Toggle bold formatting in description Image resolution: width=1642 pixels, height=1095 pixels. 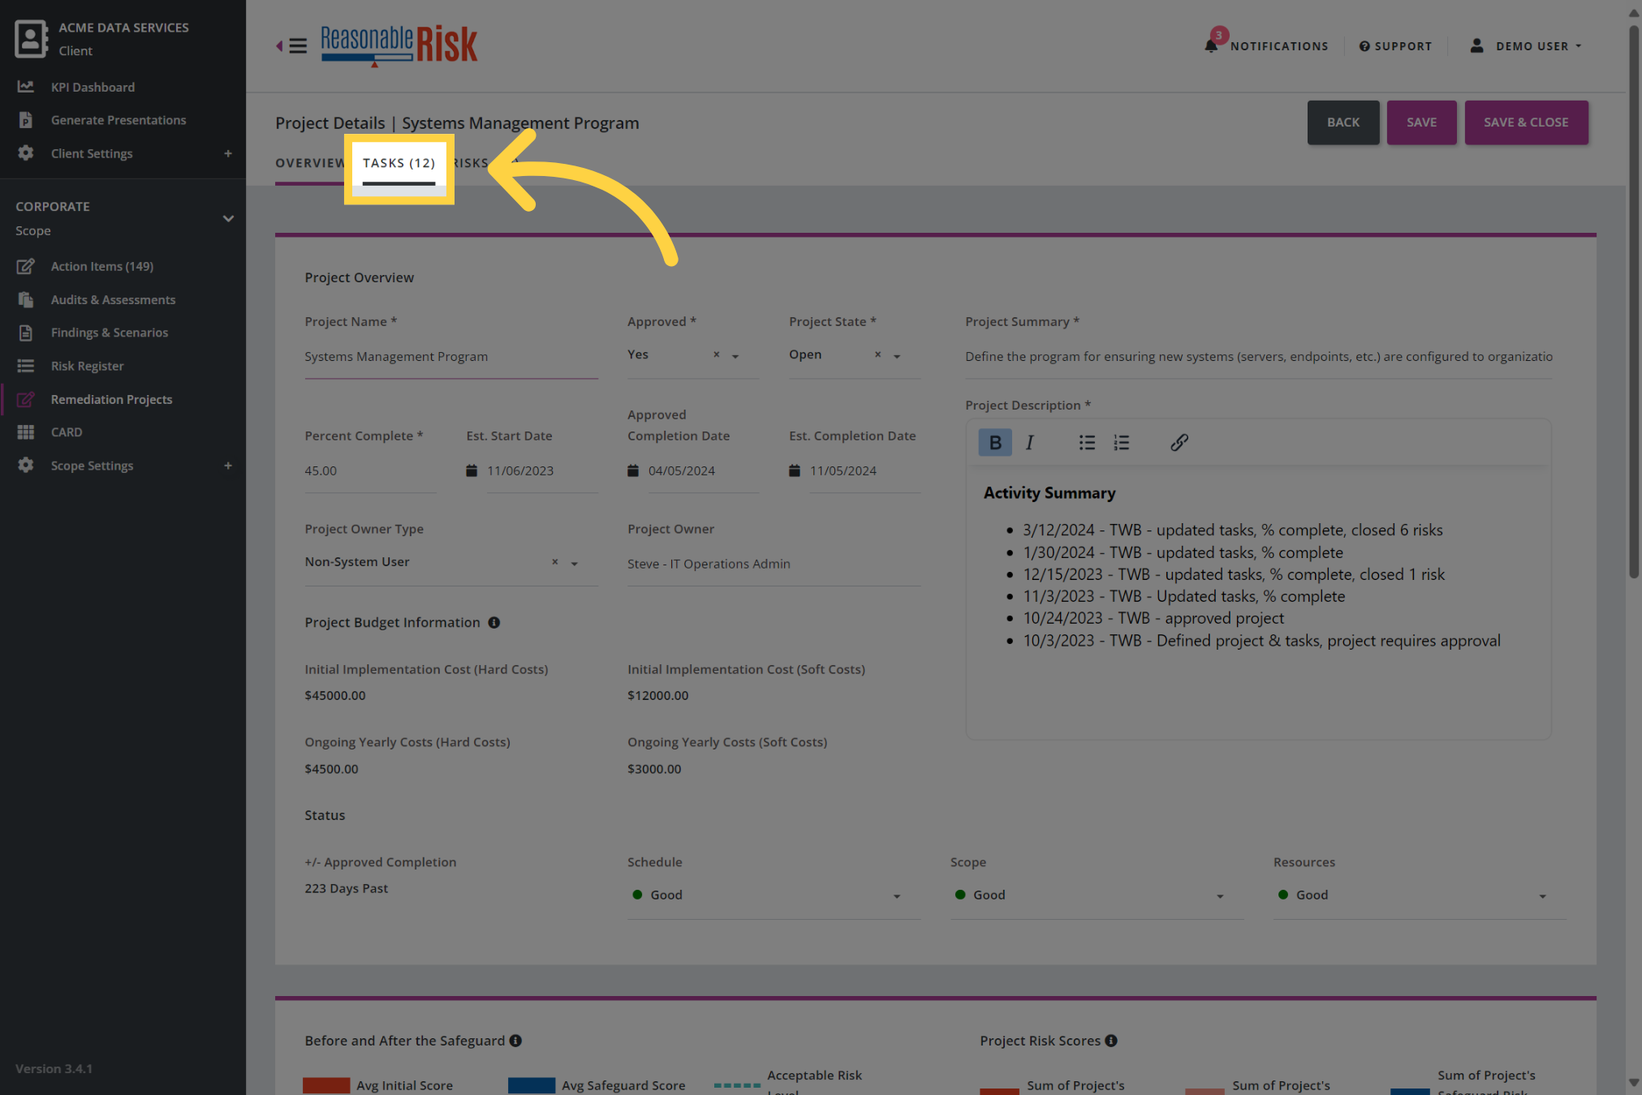pos(994,442)
